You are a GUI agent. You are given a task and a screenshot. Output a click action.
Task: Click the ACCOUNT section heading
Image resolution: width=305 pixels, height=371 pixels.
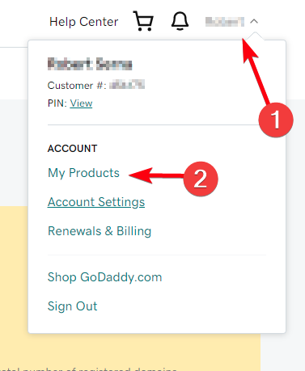72,149
